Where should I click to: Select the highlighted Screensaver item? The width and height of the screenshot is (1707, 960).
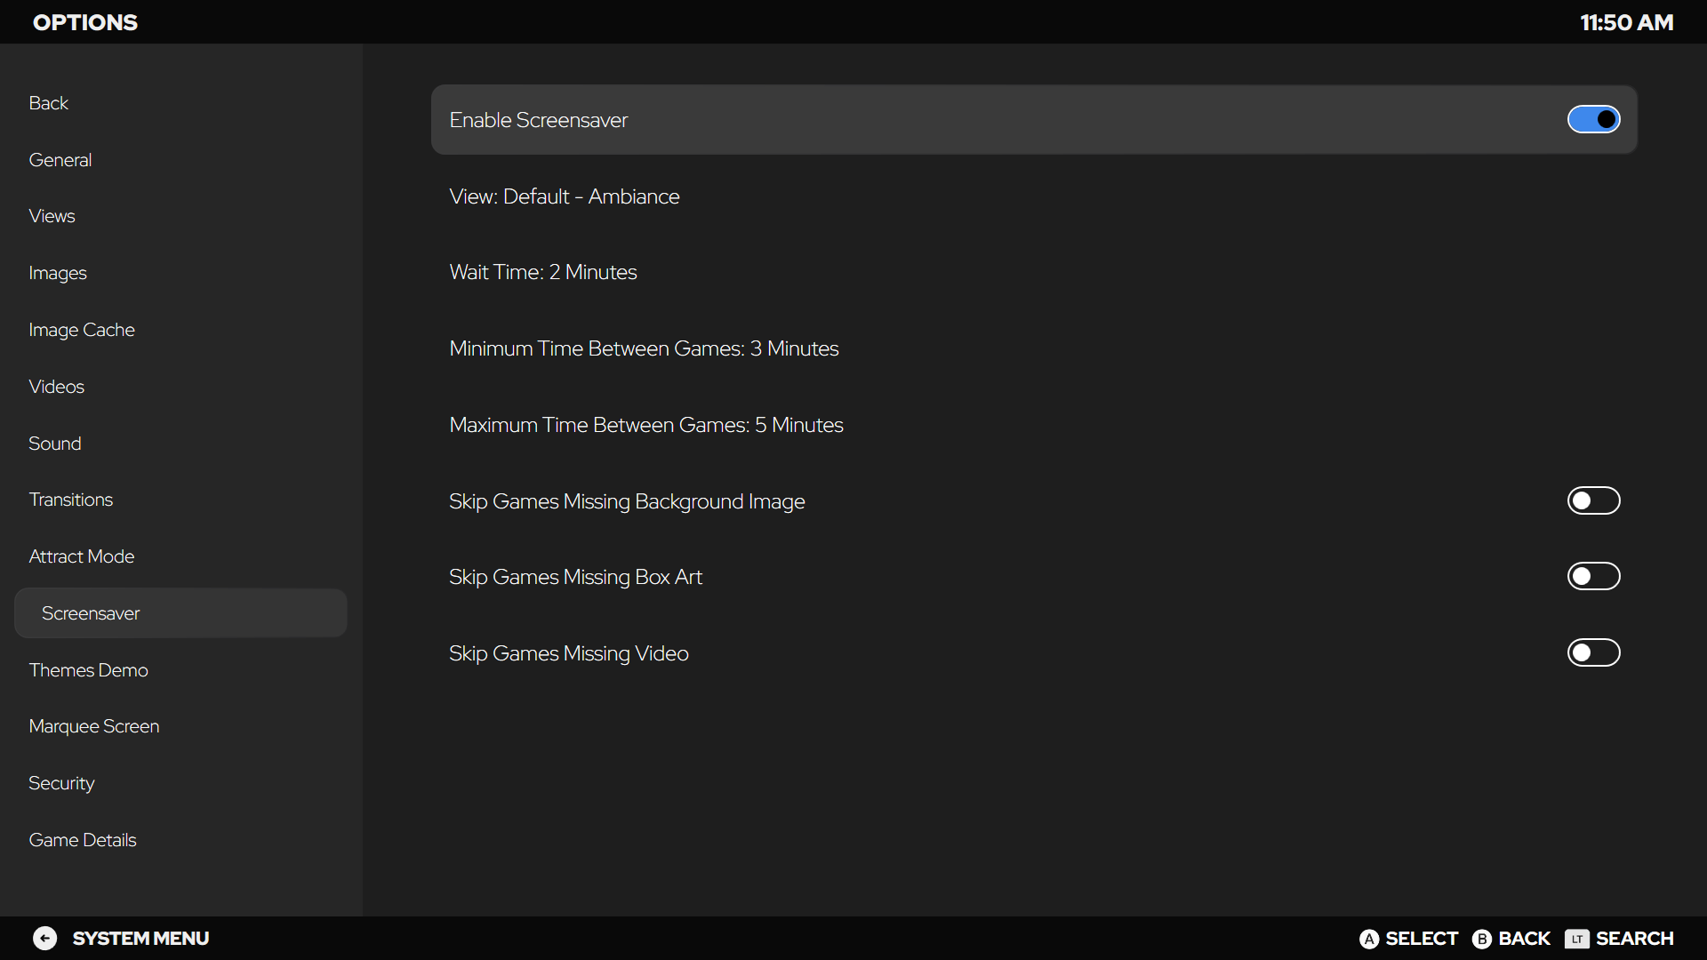tap(180, 613)
